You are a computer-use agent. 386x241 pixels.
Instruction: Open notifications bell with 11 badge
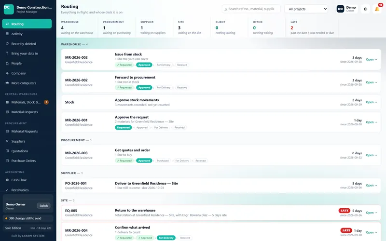377,9
